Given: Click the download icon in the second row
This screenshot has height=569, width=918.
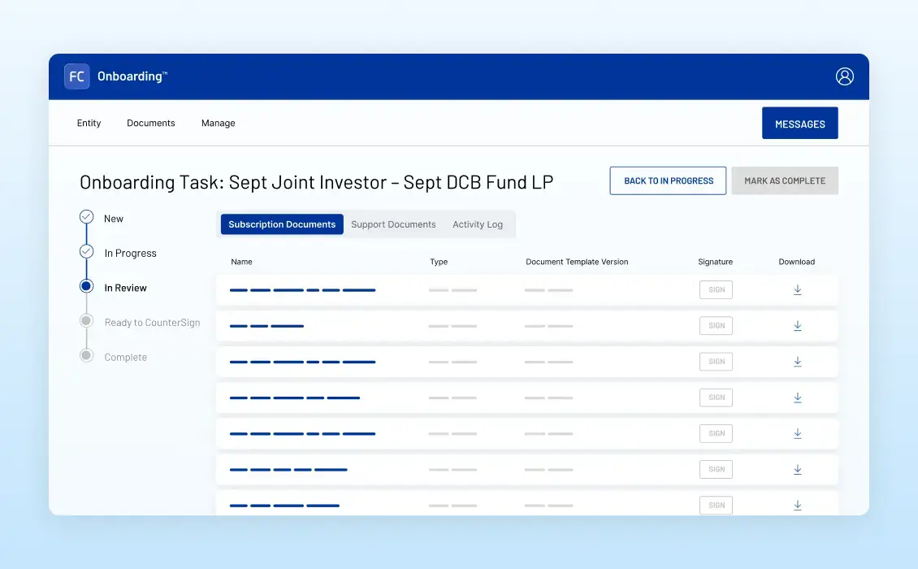Looking at the screenshot, I should [797, 325].
